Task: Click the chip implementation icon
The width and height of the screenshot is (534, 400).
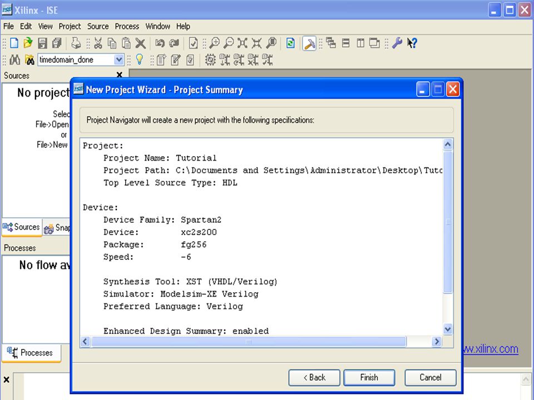Action: (x=210, y=60)
